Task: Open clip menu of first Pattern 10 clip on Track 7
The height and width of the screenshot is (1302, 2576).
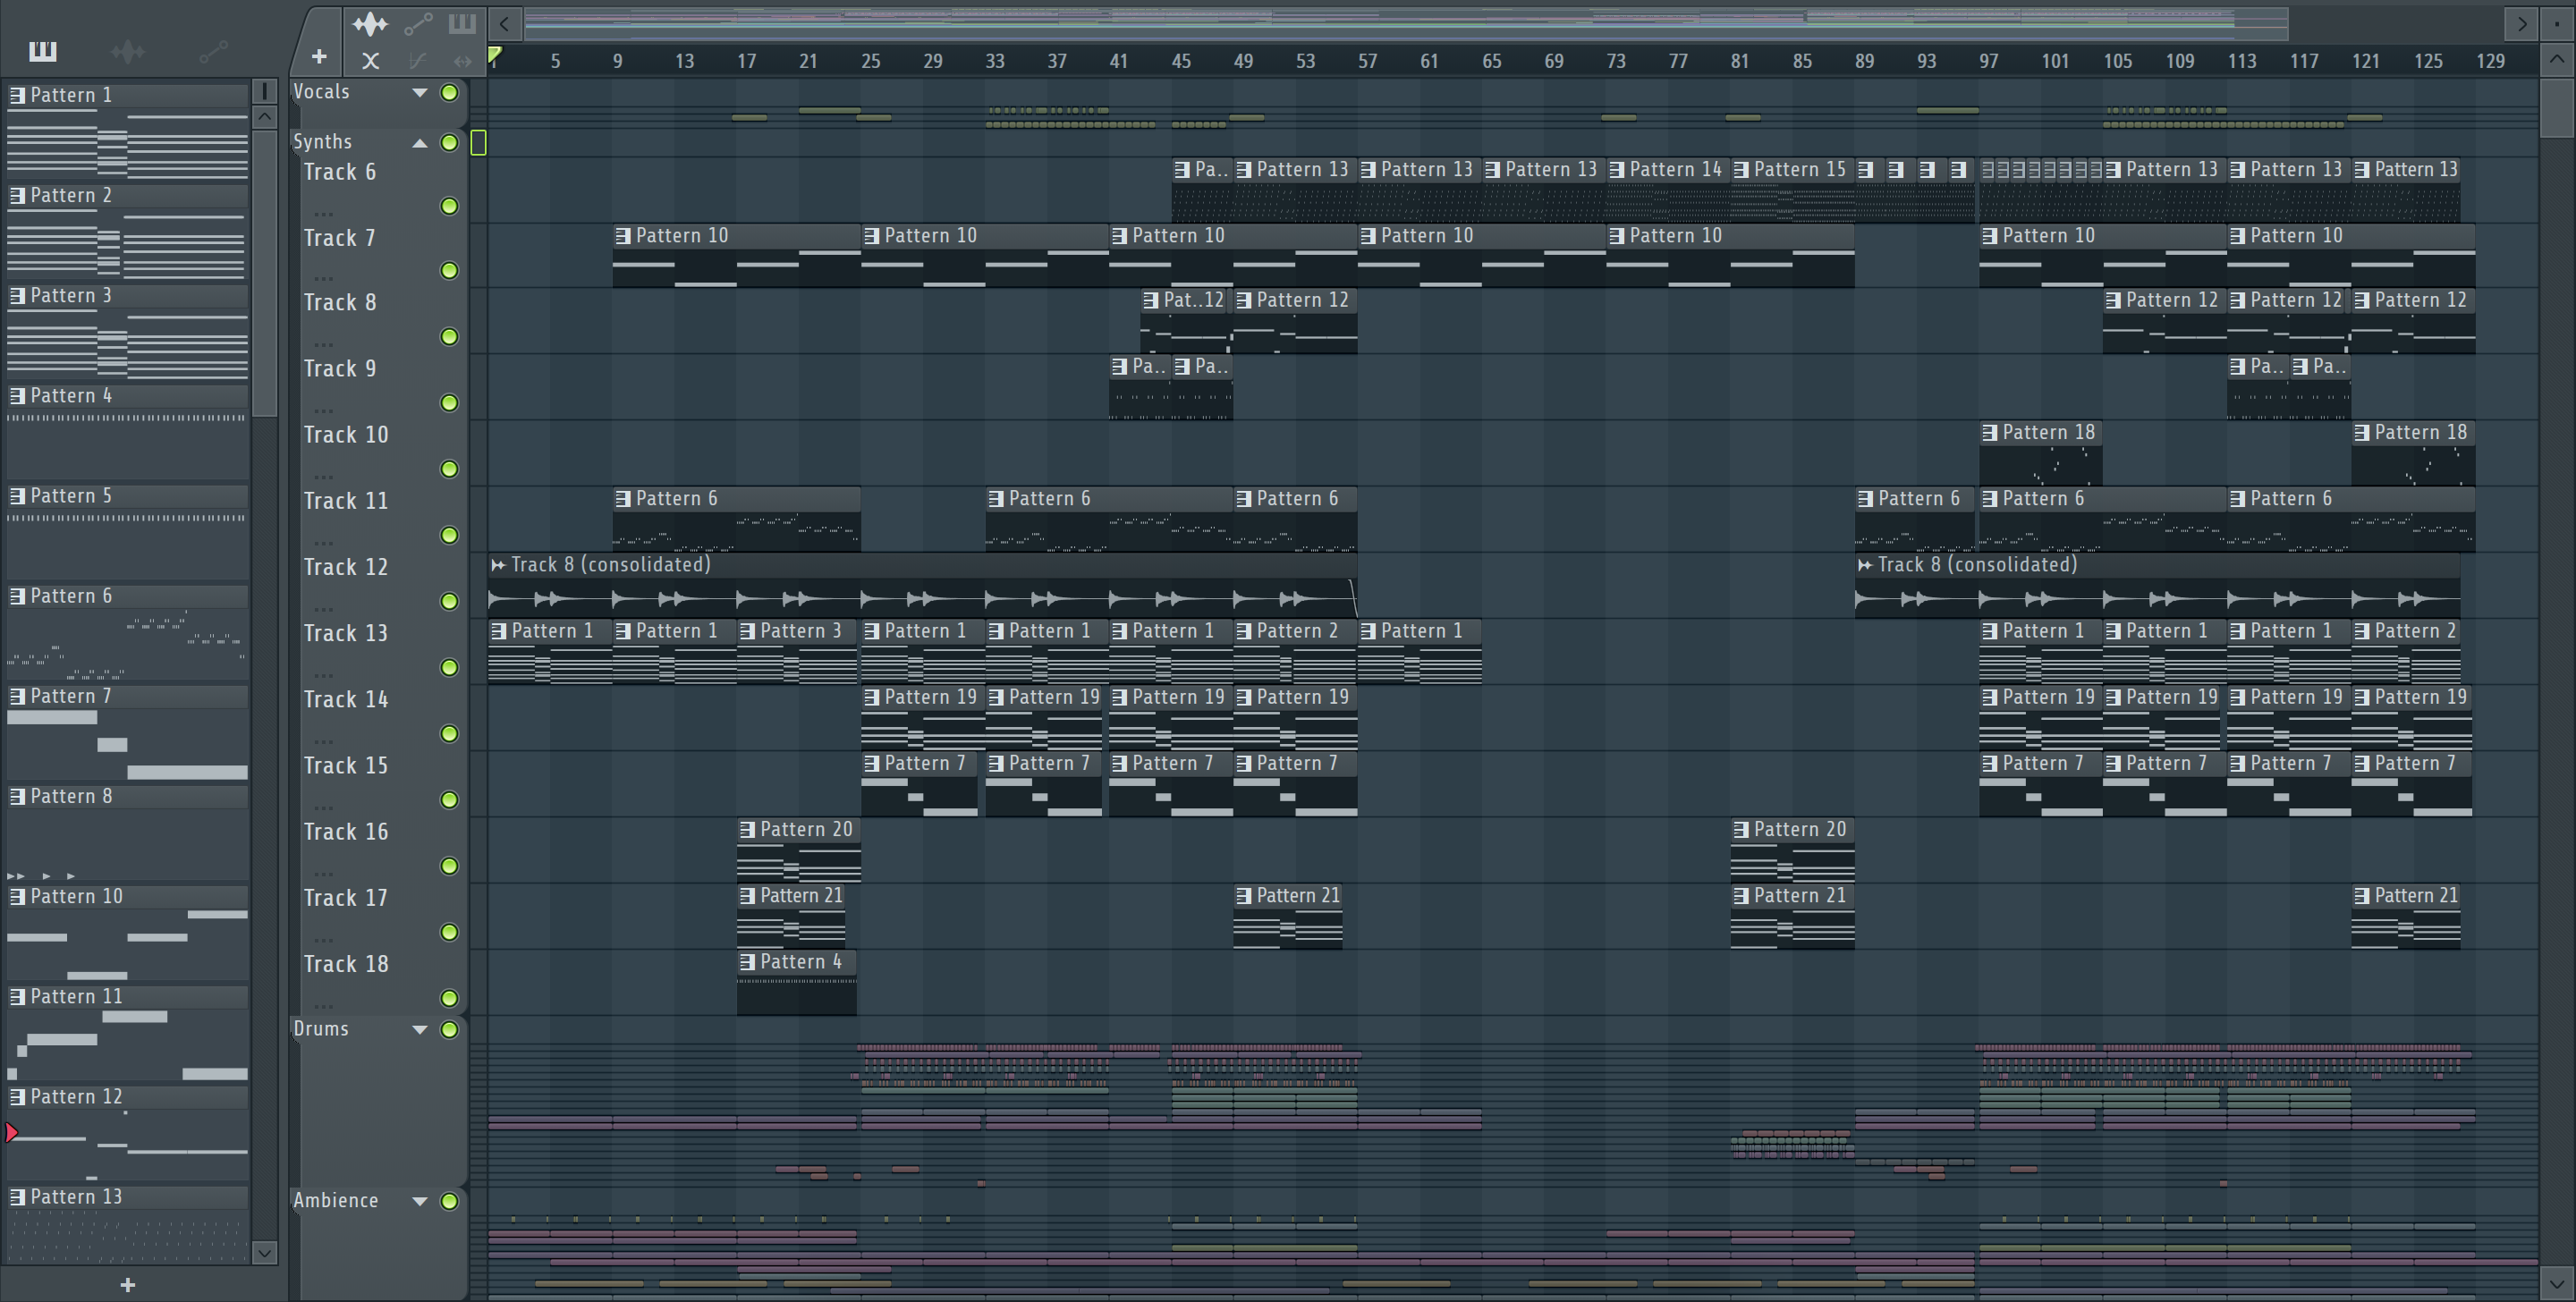Action: pos(623,236)
